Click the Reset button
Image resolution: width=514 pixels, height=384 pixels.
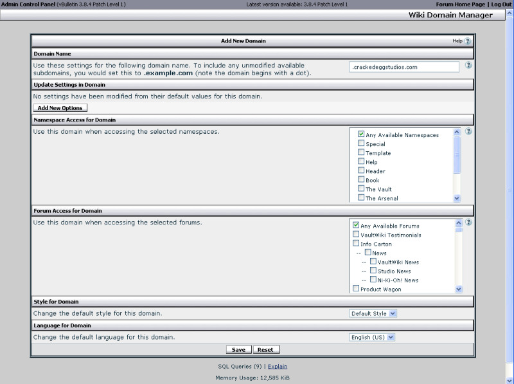(266, 350)
